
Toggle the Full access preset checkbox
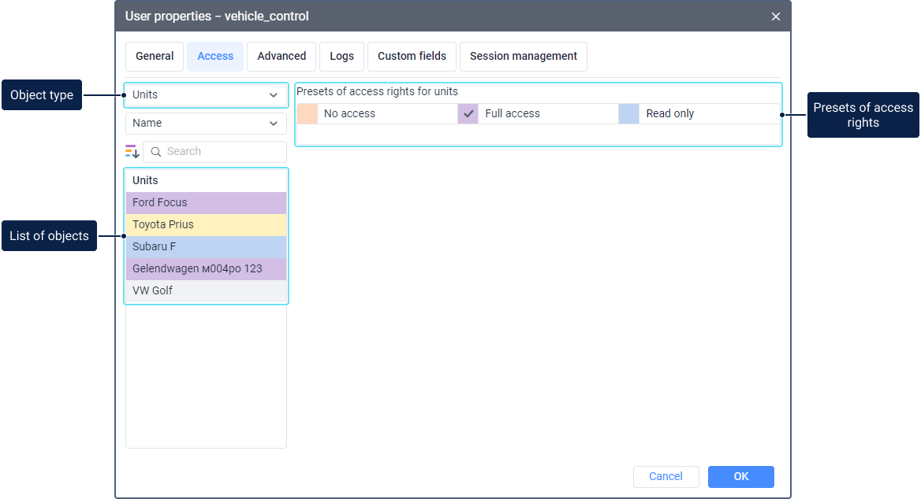[468, 113]
